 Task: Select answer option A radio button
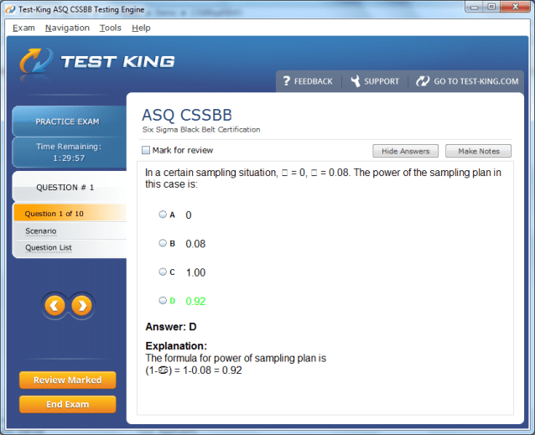[163, 214]
